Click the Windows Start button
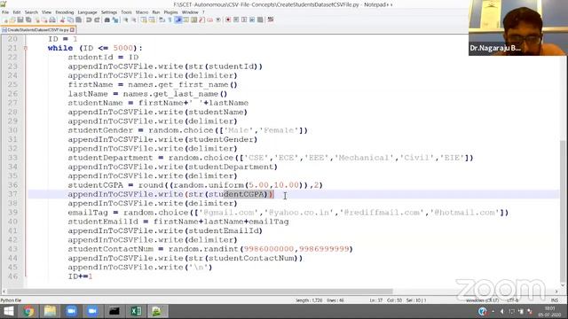Viewport: 568px width, 319px height. tap(8, 311)
